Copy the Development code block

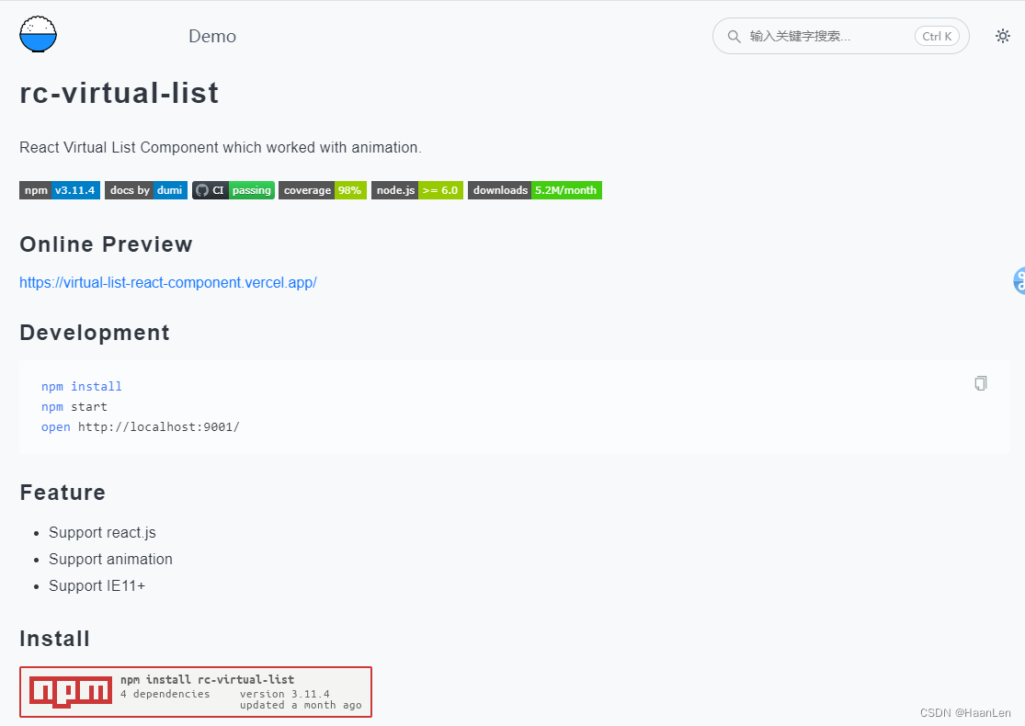tap(981, 383)
